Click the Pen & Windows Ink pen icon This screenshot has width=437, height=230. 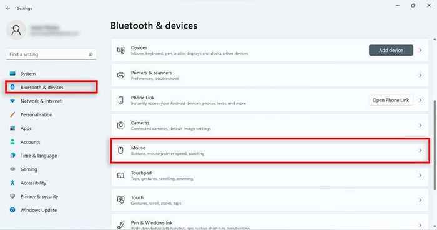[x=120, y=225]
